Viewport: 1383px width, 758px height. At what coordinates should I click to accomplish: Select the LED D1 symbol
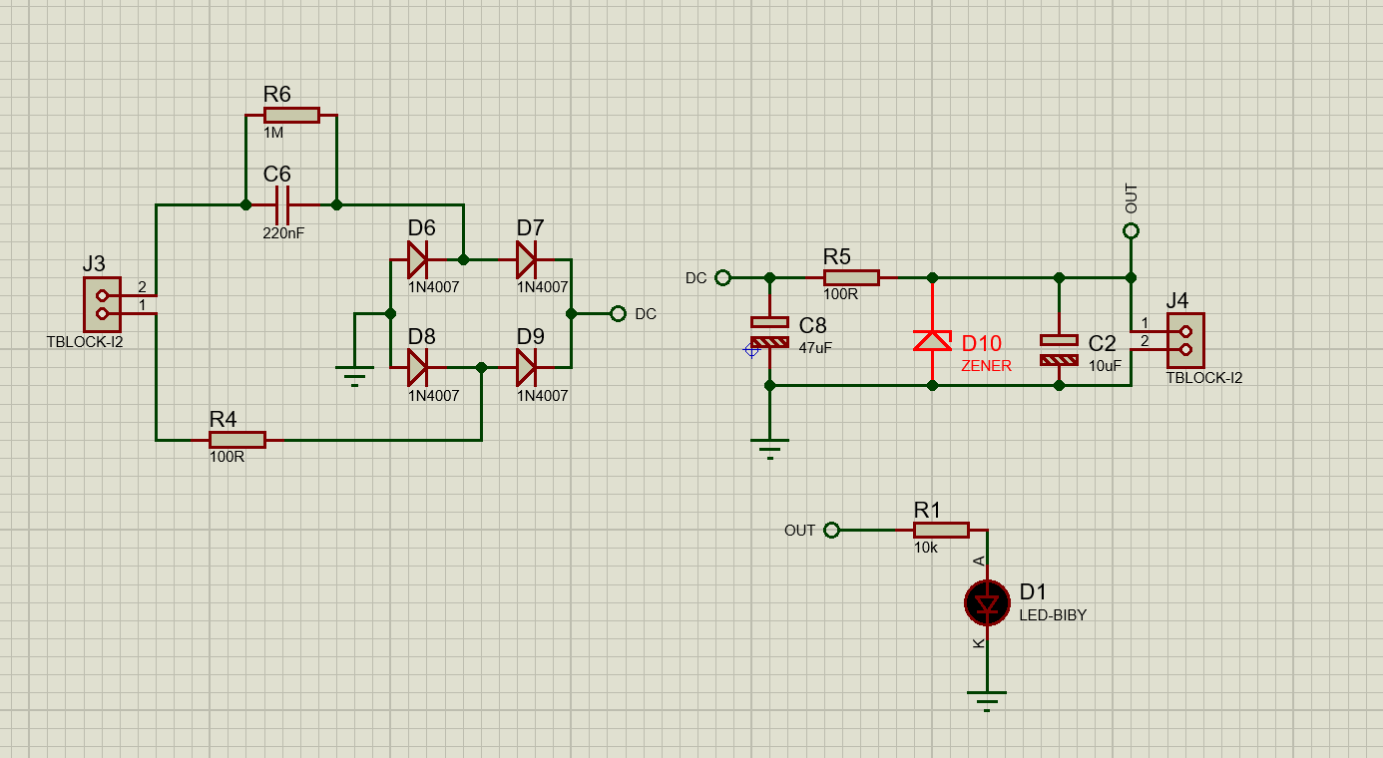click(987, 602)
